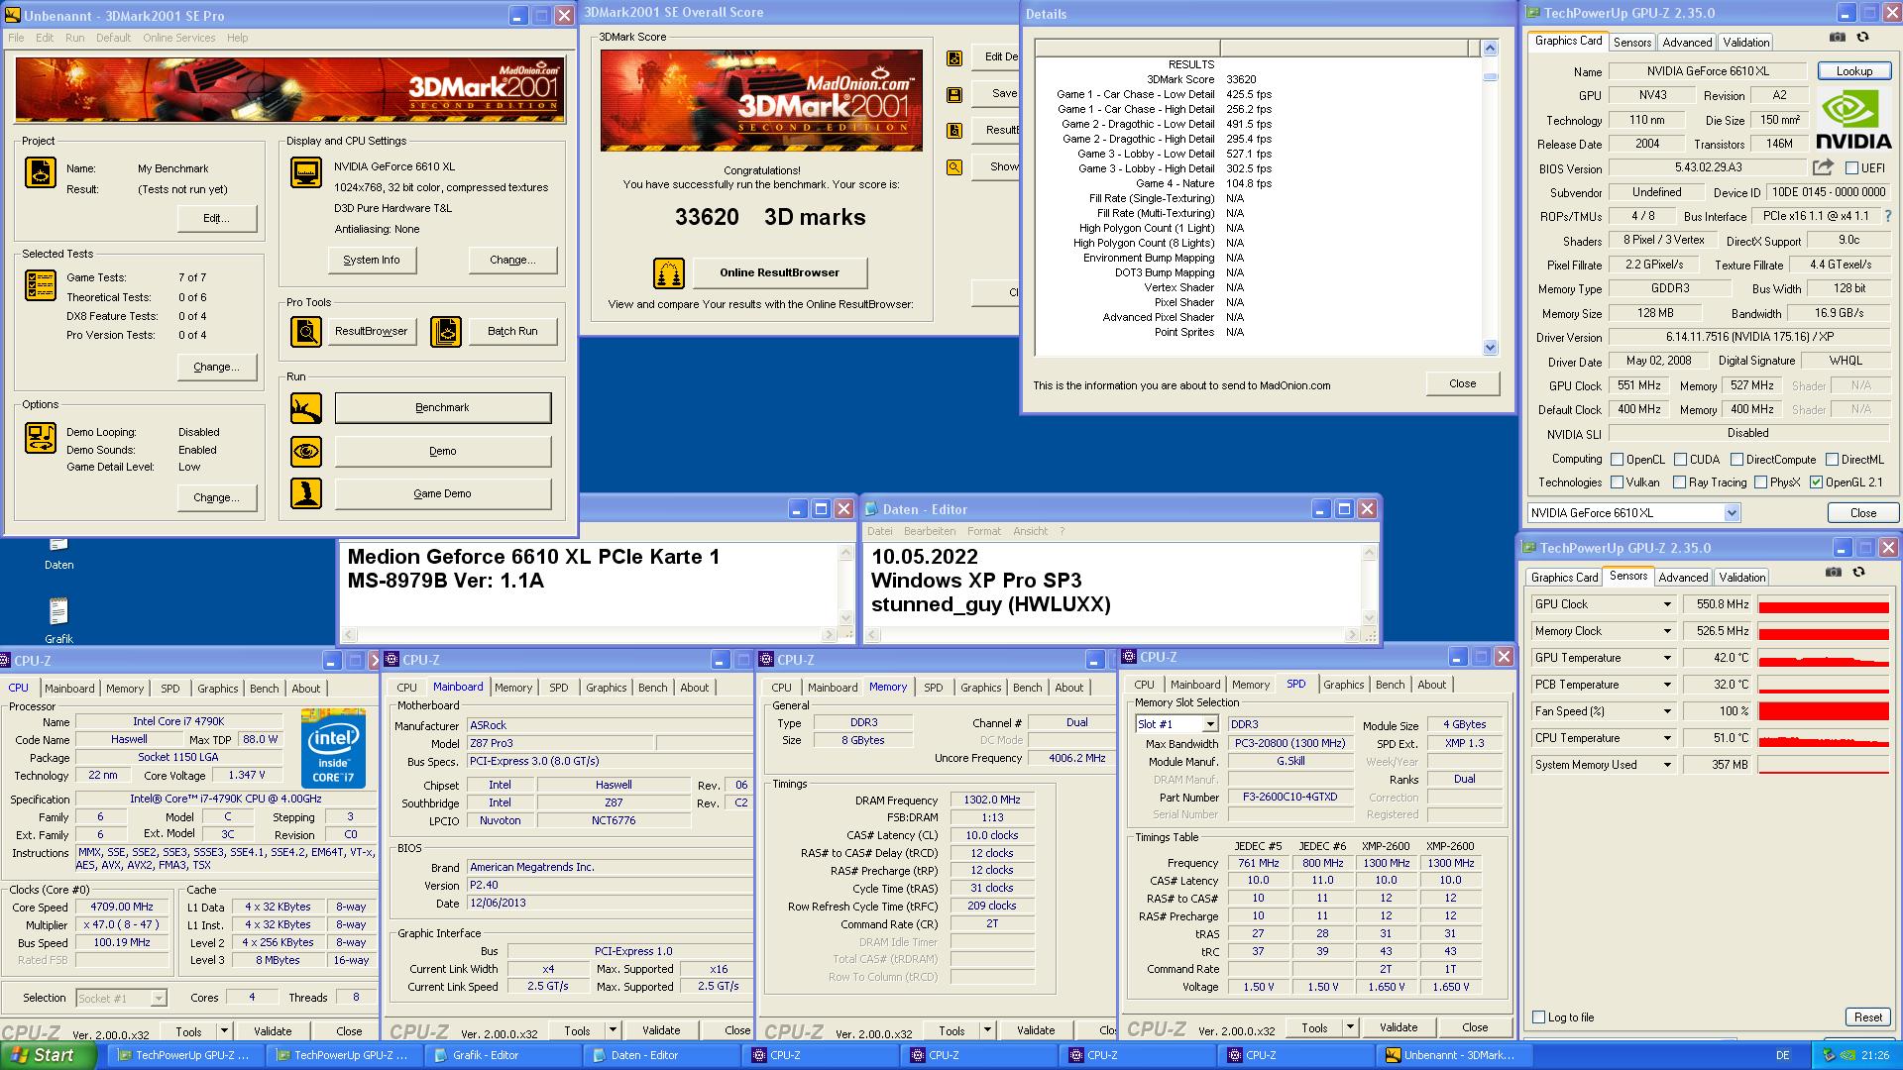Click the System Info button

click(372, 260)
